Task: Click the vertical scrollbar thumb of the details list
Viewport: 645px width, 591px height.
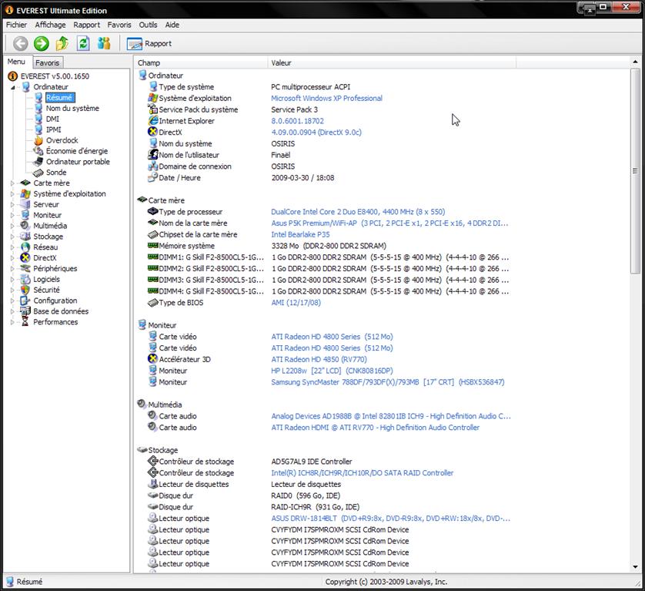Action: pos(635,171)
